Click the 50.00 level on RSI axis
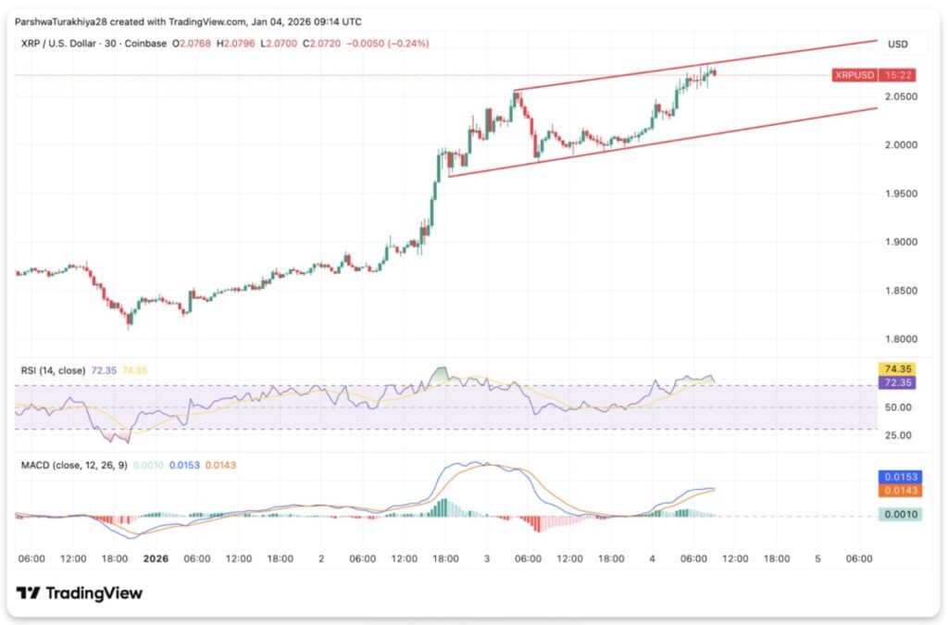 [x=900, y=407]
